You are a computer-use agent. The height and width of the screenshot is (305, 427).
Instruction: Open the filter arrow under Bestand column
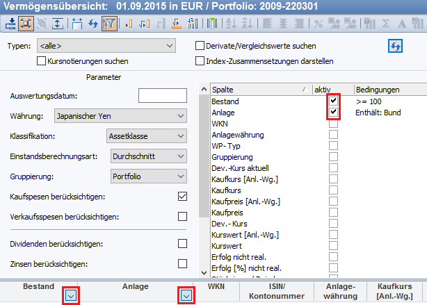70,297
